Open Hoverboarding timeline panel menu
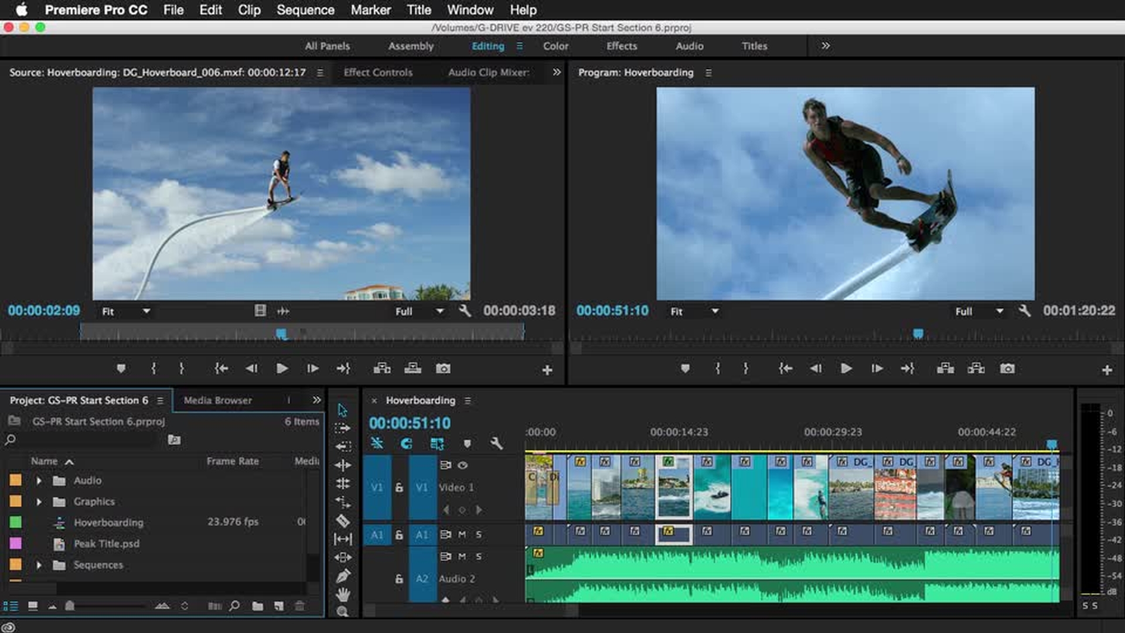This screenshot has width=1125, height=633. pos(468,401)
